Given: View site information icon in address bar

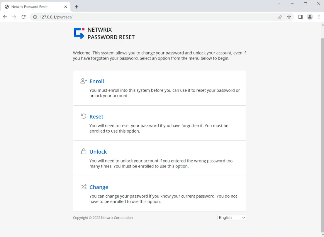Looking at the screenshot, I should (35, 17).
